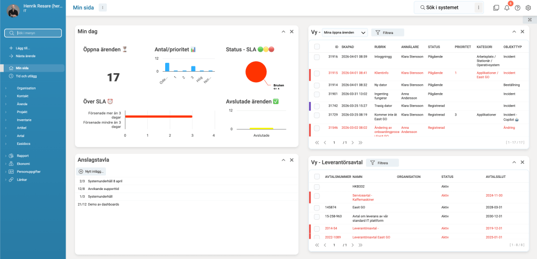Image resolution: width=537 pixels, height=259 pixels.
Task: Click the open windows icon in the header
Action: 496,8
